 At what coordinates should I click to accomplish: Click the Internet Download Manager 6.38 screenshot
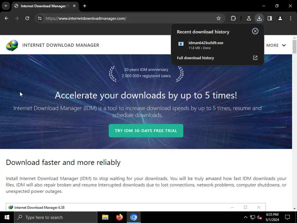(x=136, y=207)
